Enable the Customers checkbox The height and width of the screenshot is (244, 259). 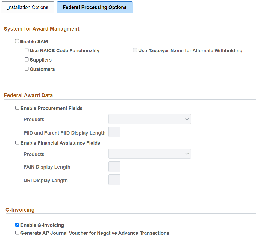pos(27,69)
